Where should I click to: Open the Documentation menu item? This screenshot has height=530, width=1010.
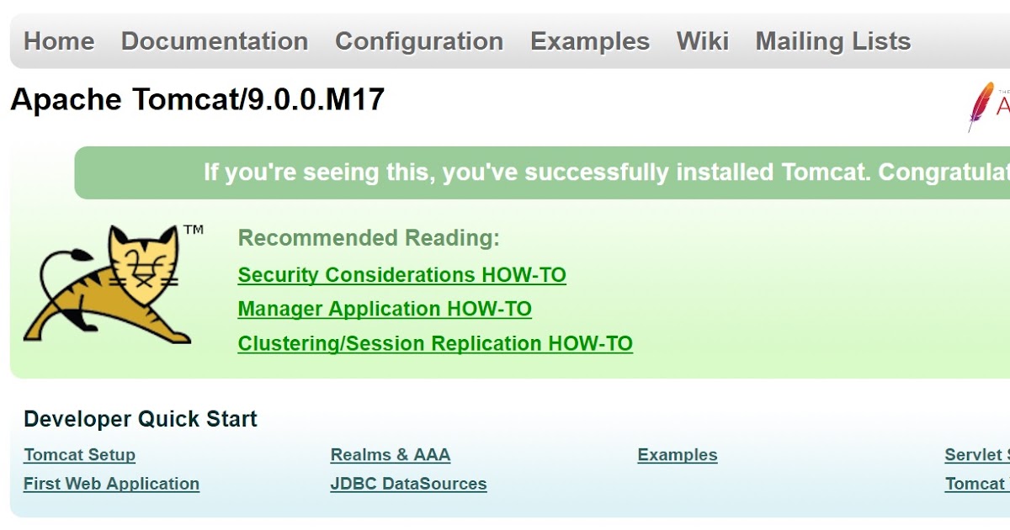(x=215, y=41)
